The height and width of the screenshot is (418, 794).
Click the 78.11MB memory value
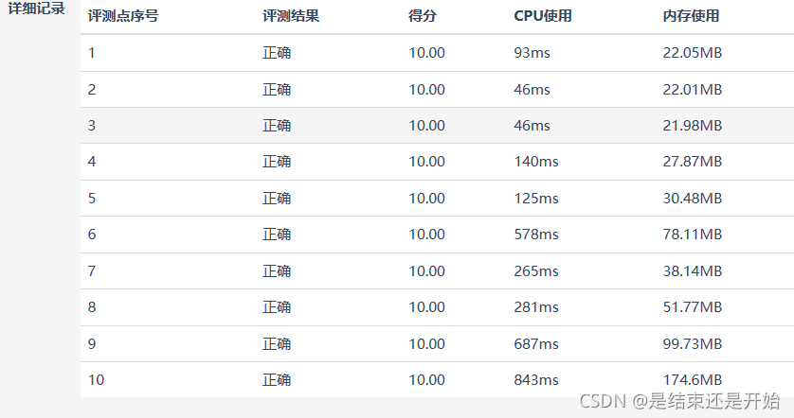[693, 235]
